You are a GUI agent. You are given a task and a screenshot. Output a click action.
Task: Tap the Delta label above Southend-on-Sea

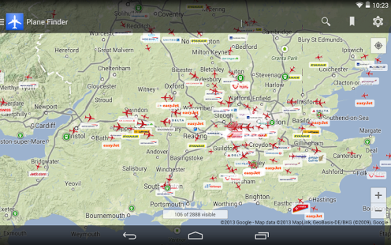tap(320, 111)
